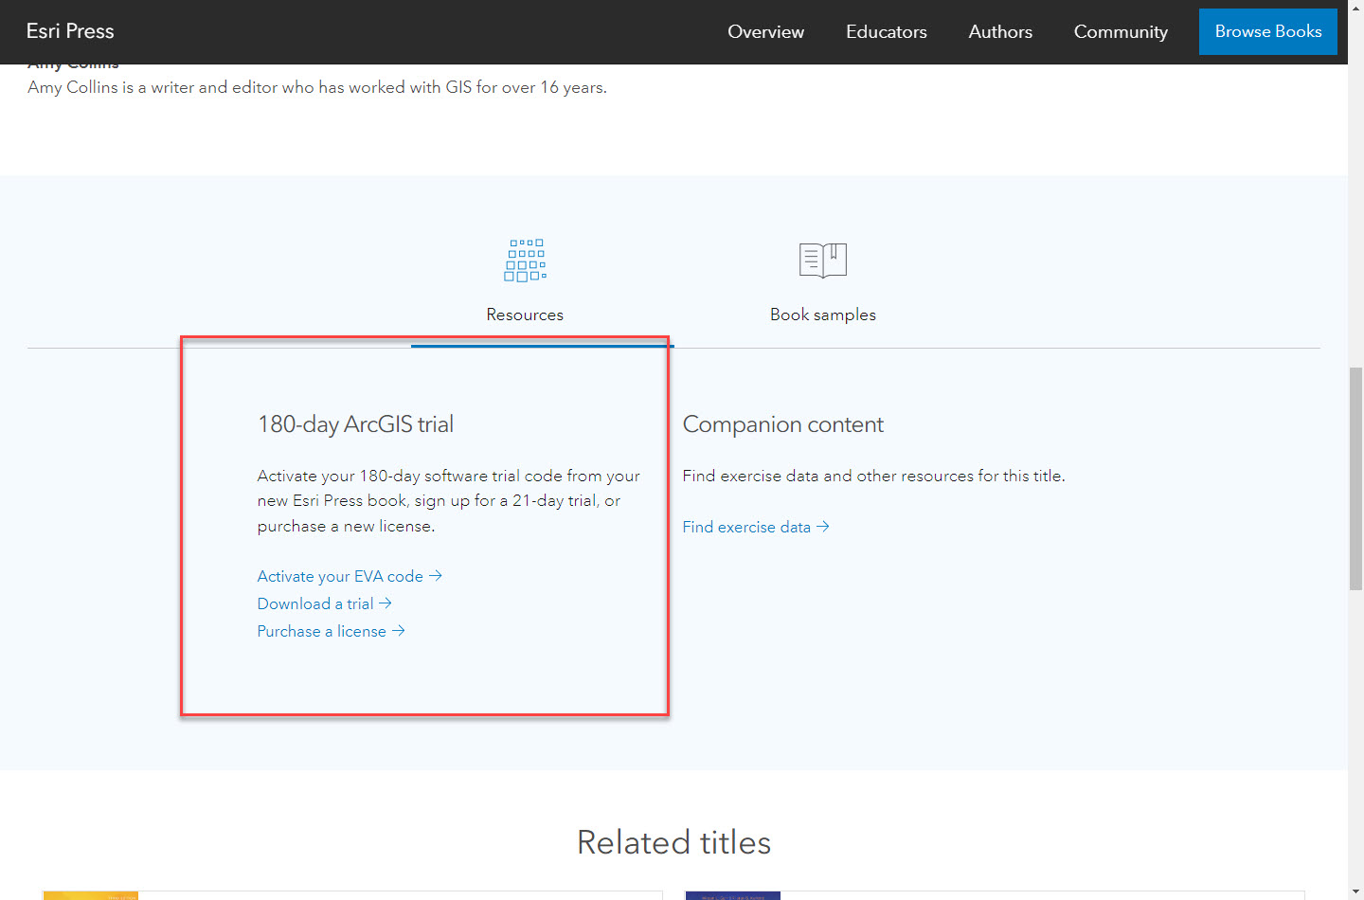Screen dimensions: 1364x900
Task: Click the Companion content heading
Action: pyautogui.click(x=783, y=424)
